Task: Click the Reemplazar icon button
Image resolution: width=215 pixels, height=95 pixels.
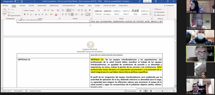Action: click(159, 12)
